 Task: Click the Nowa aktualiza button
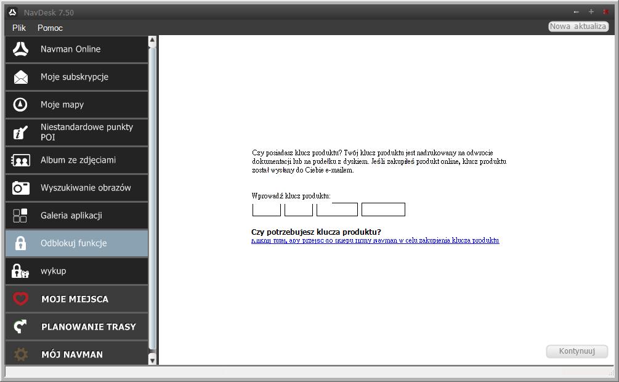(578, 26)
